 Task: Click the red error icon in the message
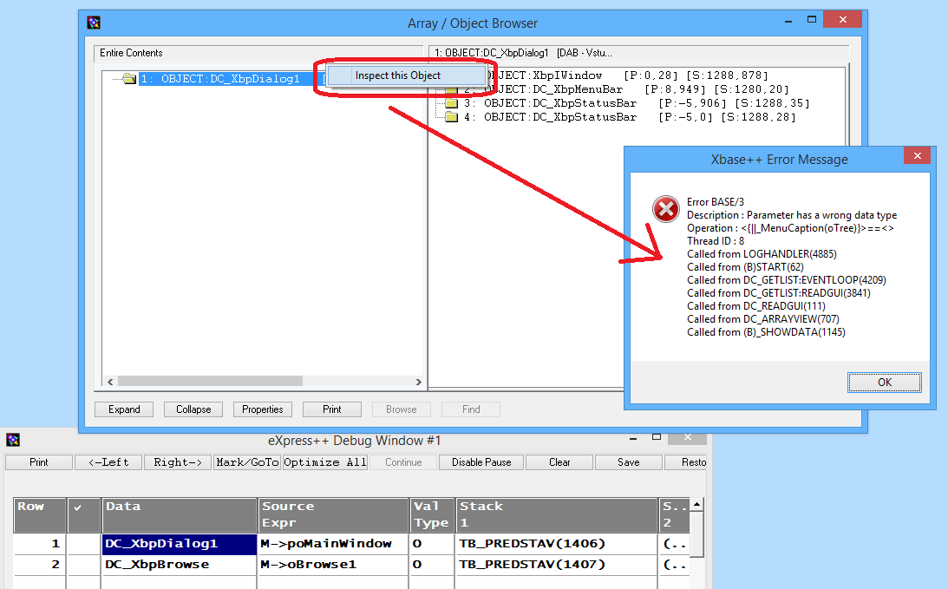[665, 209]
